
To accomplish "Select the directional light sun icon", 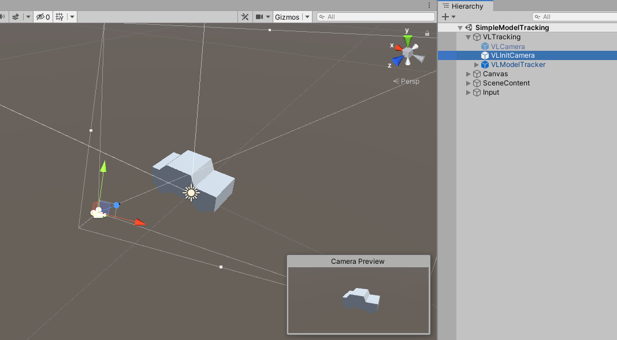I will pyautogui.click(x=191, y=193).
